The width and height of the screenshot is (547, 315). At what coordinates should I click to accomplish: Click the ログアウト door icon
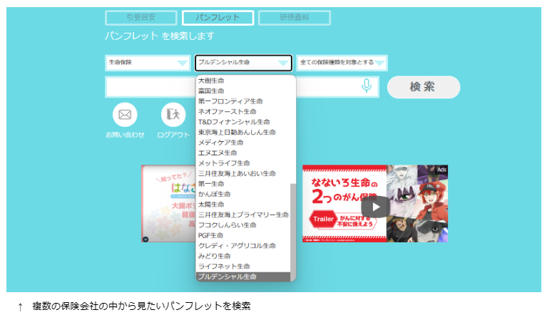[x=173, y=115]
